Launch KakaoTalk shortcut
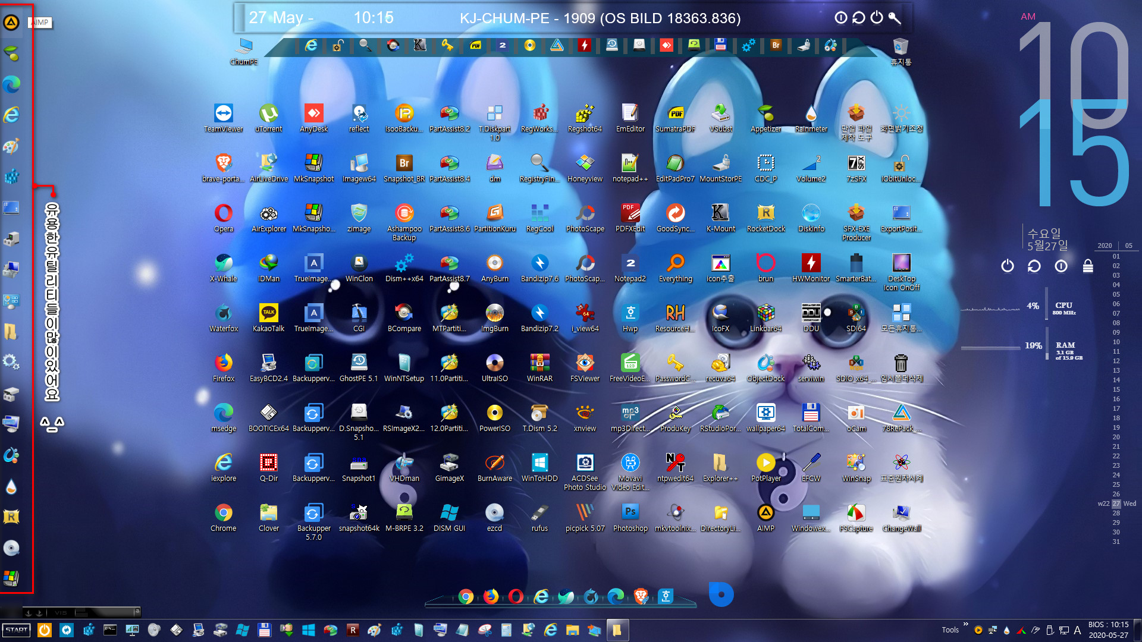Viewport: 1142px width, 642px height. [269, 317]
